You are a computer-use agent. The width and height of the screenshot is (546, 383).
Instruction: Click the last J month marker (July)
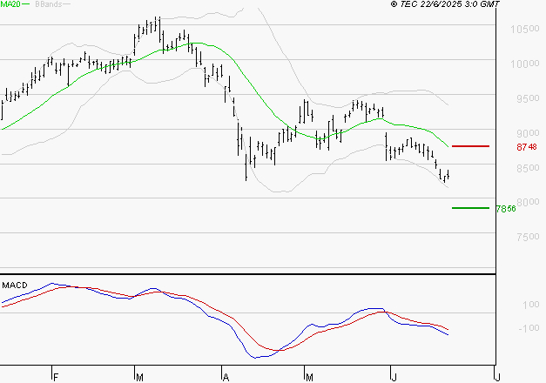pos(498,378)
